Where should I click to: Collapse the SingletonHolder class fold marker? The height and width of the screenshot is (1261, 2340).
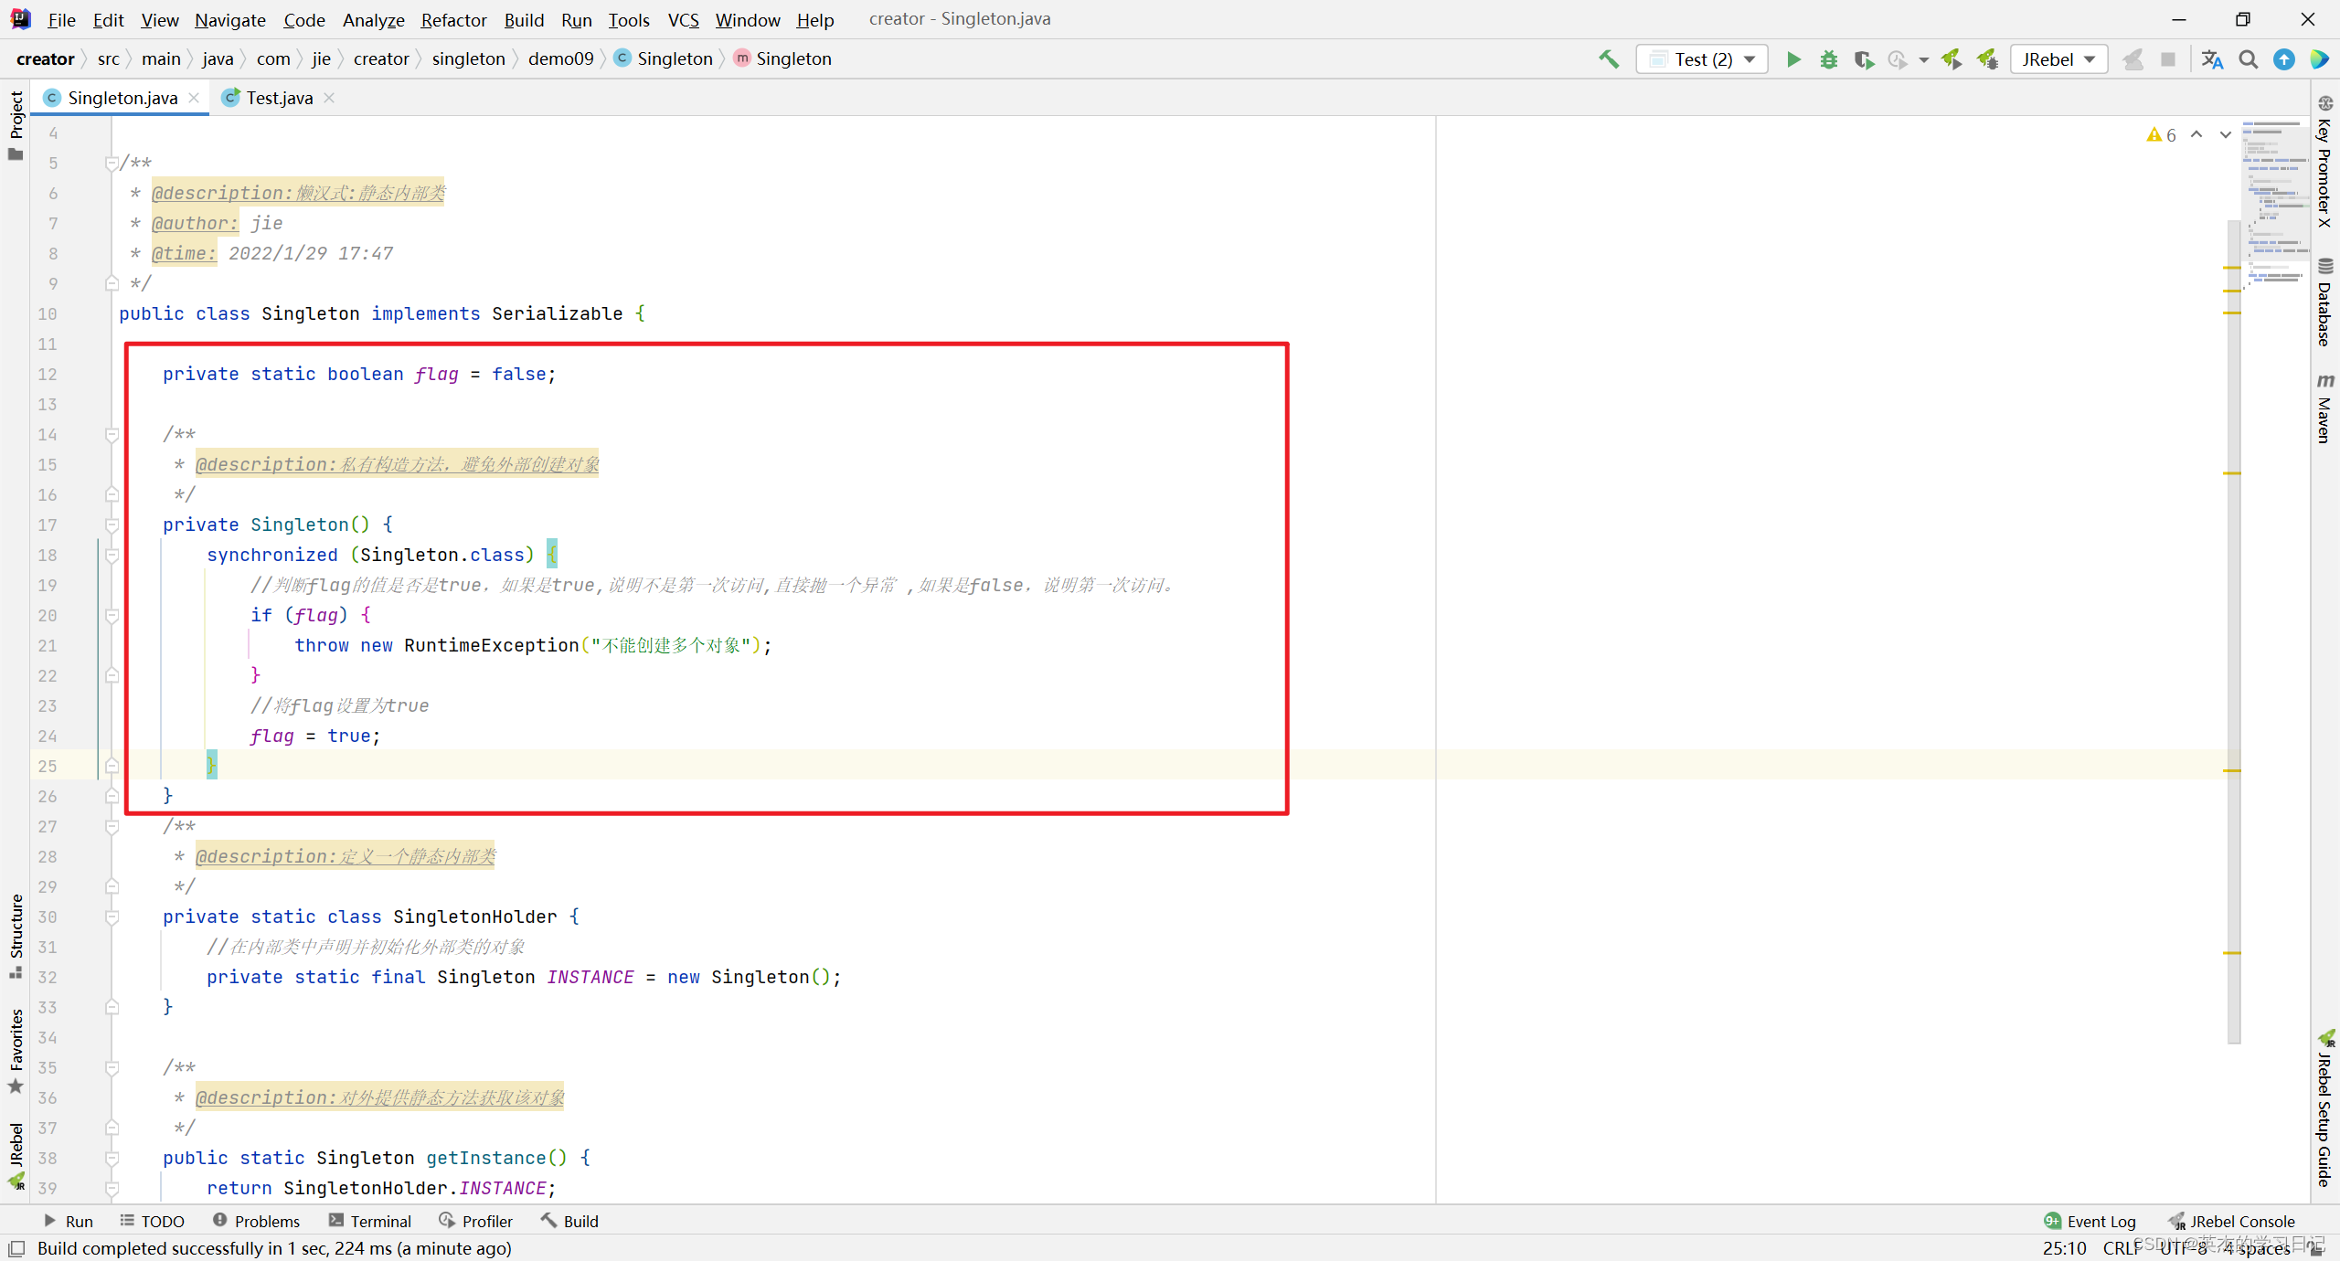112,917
